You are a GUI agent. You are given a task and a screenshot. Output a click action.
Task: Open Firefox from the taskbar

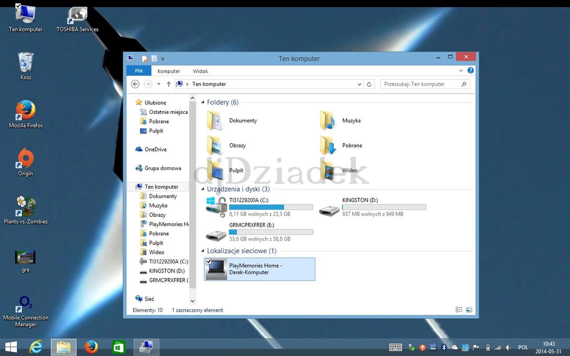91,347
